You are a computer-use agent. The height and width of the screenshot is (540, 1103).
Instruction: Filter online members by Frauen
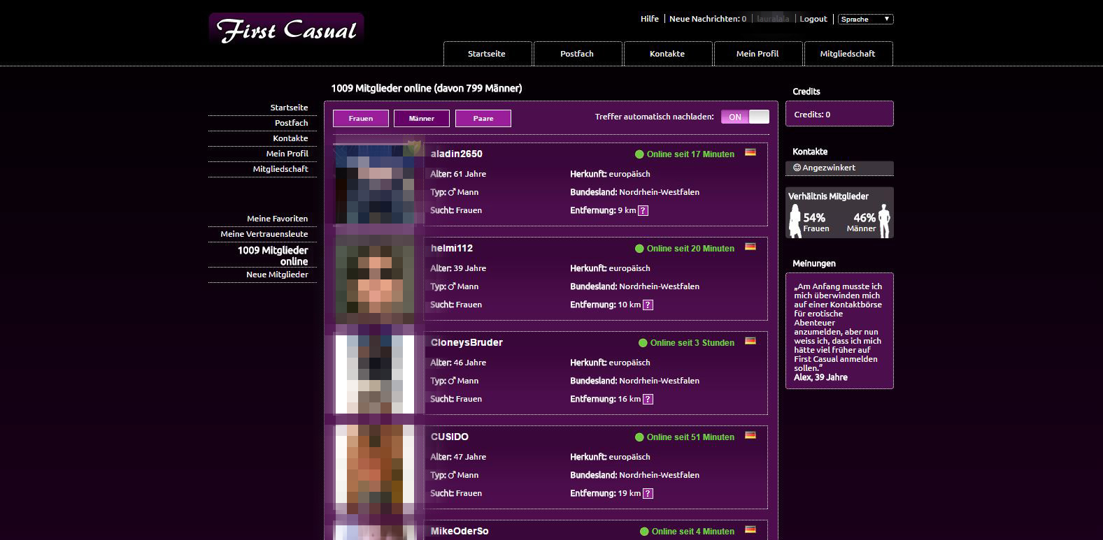click(361, 118)
